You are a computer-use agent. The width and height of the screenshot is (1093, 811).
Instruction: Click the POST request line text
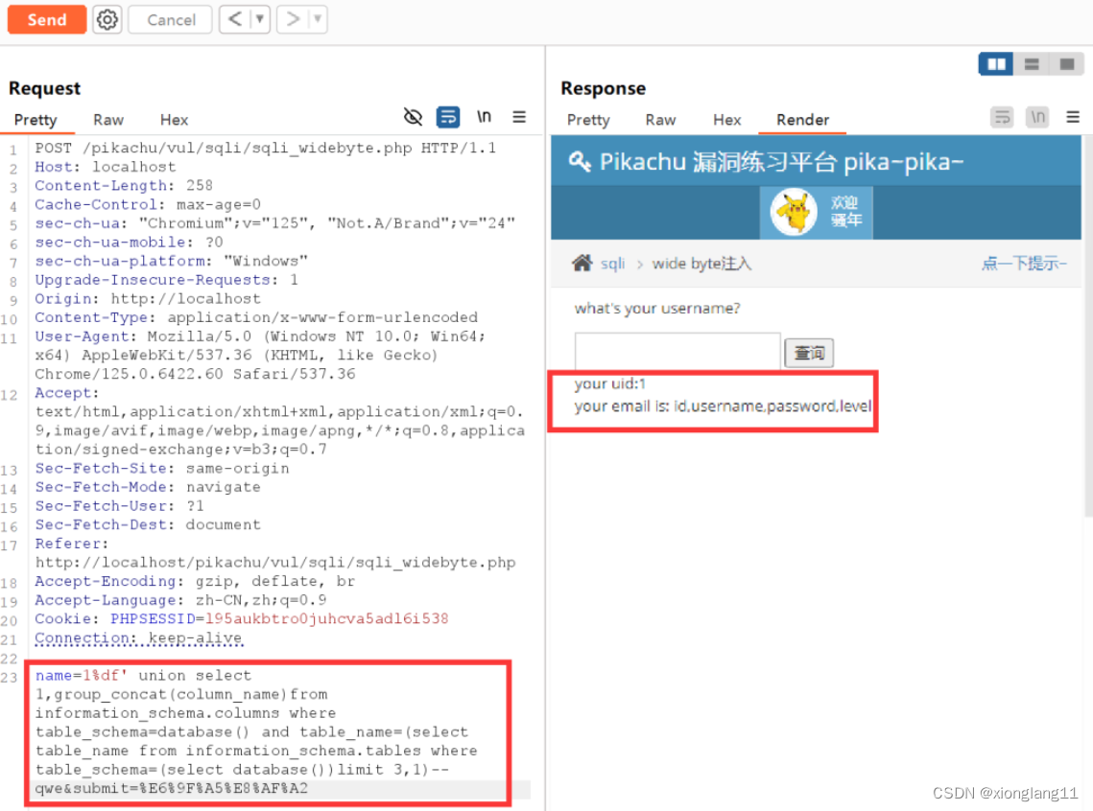coord(266,148)
